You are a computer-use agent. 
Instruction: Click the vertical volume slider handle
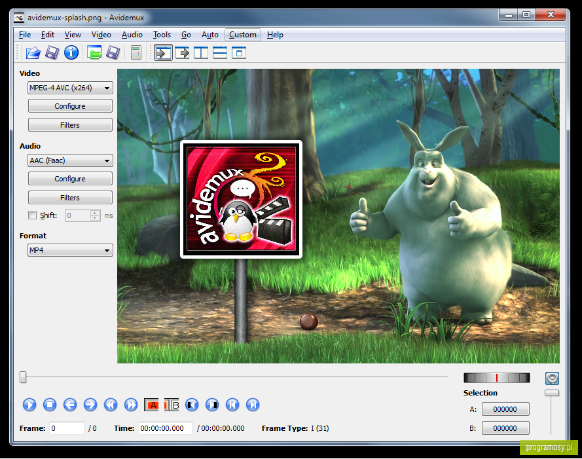552,393
